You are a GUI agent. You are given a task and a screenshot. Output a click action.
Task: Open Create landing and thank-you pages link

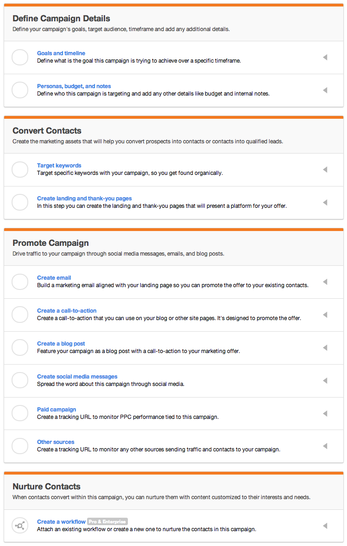point(84,199)
